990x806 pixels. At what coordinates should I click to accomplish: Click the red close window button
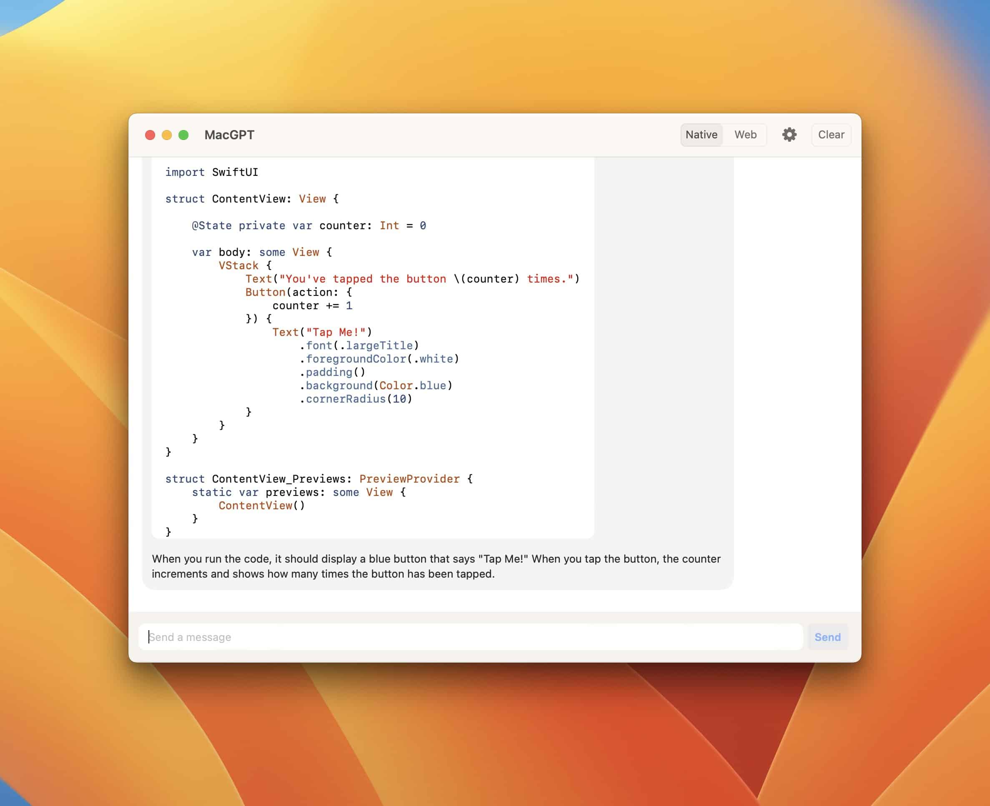tap(150, 135)
